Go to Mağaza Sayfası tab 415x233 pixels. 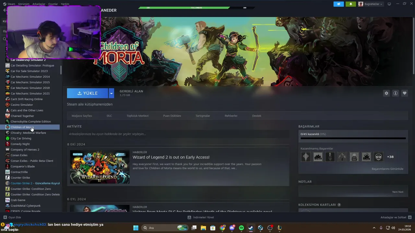point(82,116)
